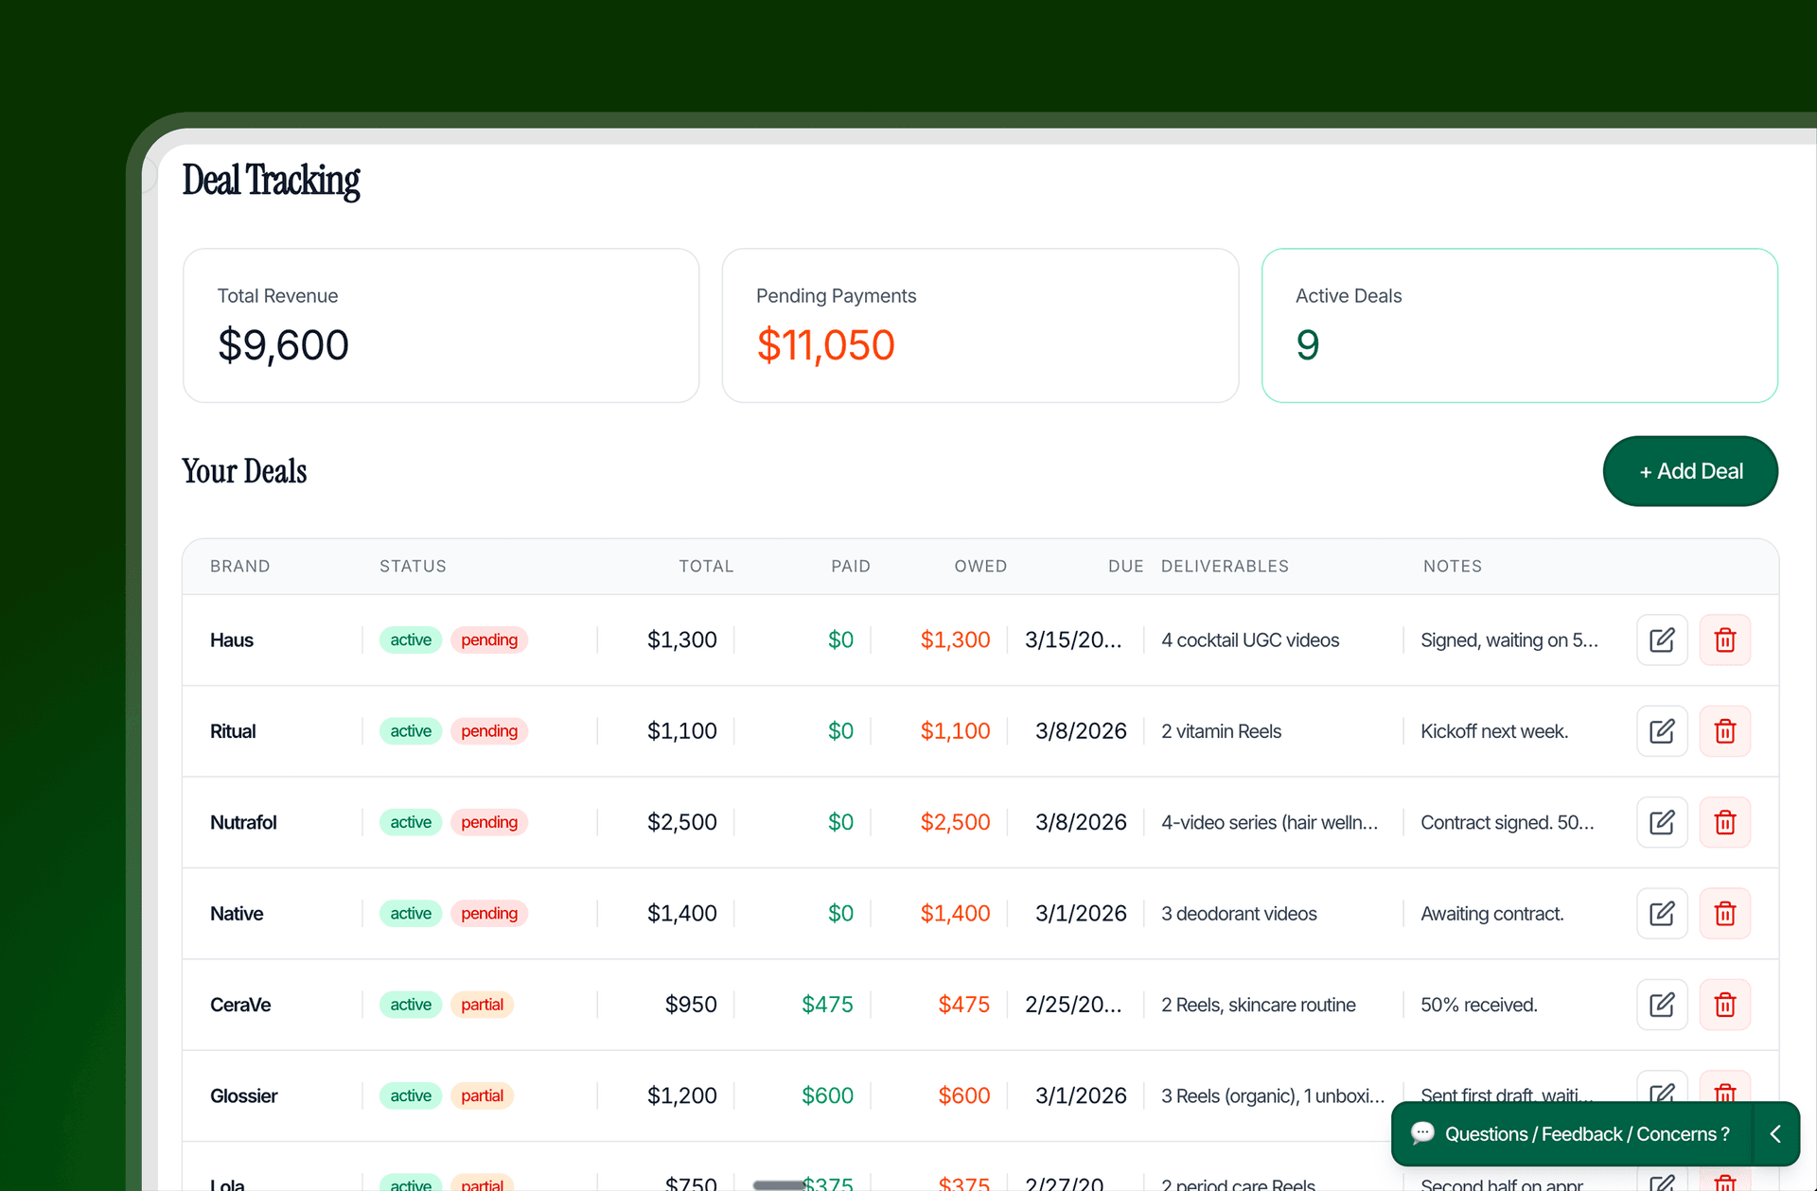The height and width of the screenshot is (1191, 1817).
Task: Click the + Add Deal button
Action: [1690, 471]
